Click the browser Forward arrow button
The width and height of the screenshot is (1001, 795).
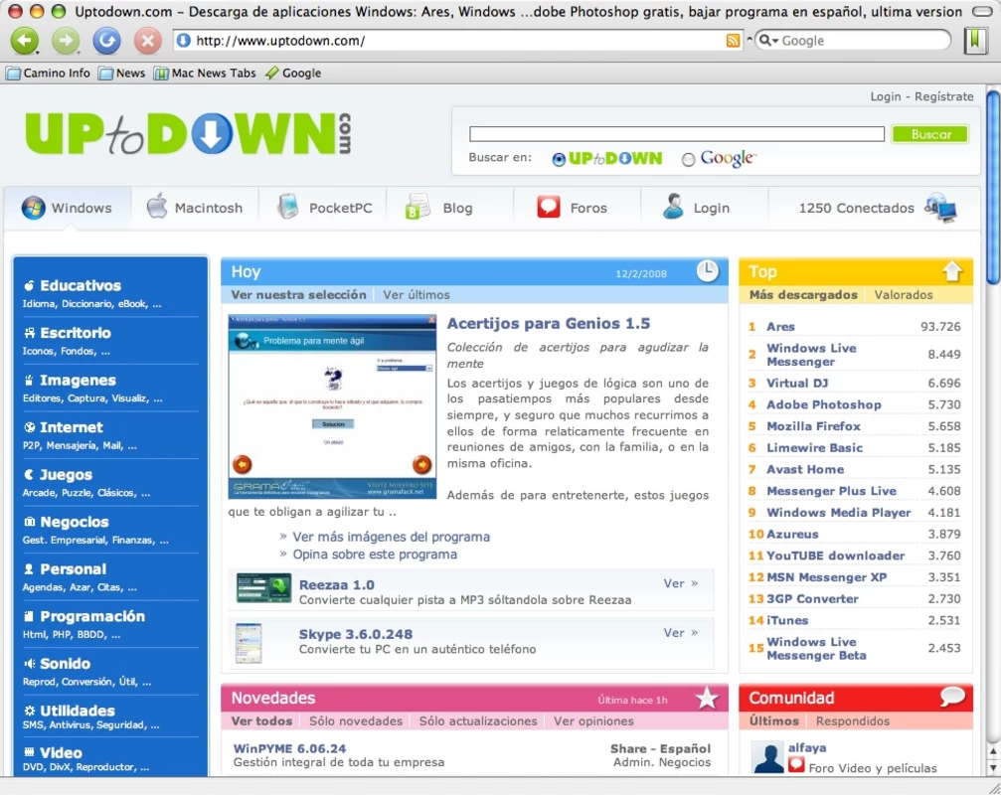[66, 41]
